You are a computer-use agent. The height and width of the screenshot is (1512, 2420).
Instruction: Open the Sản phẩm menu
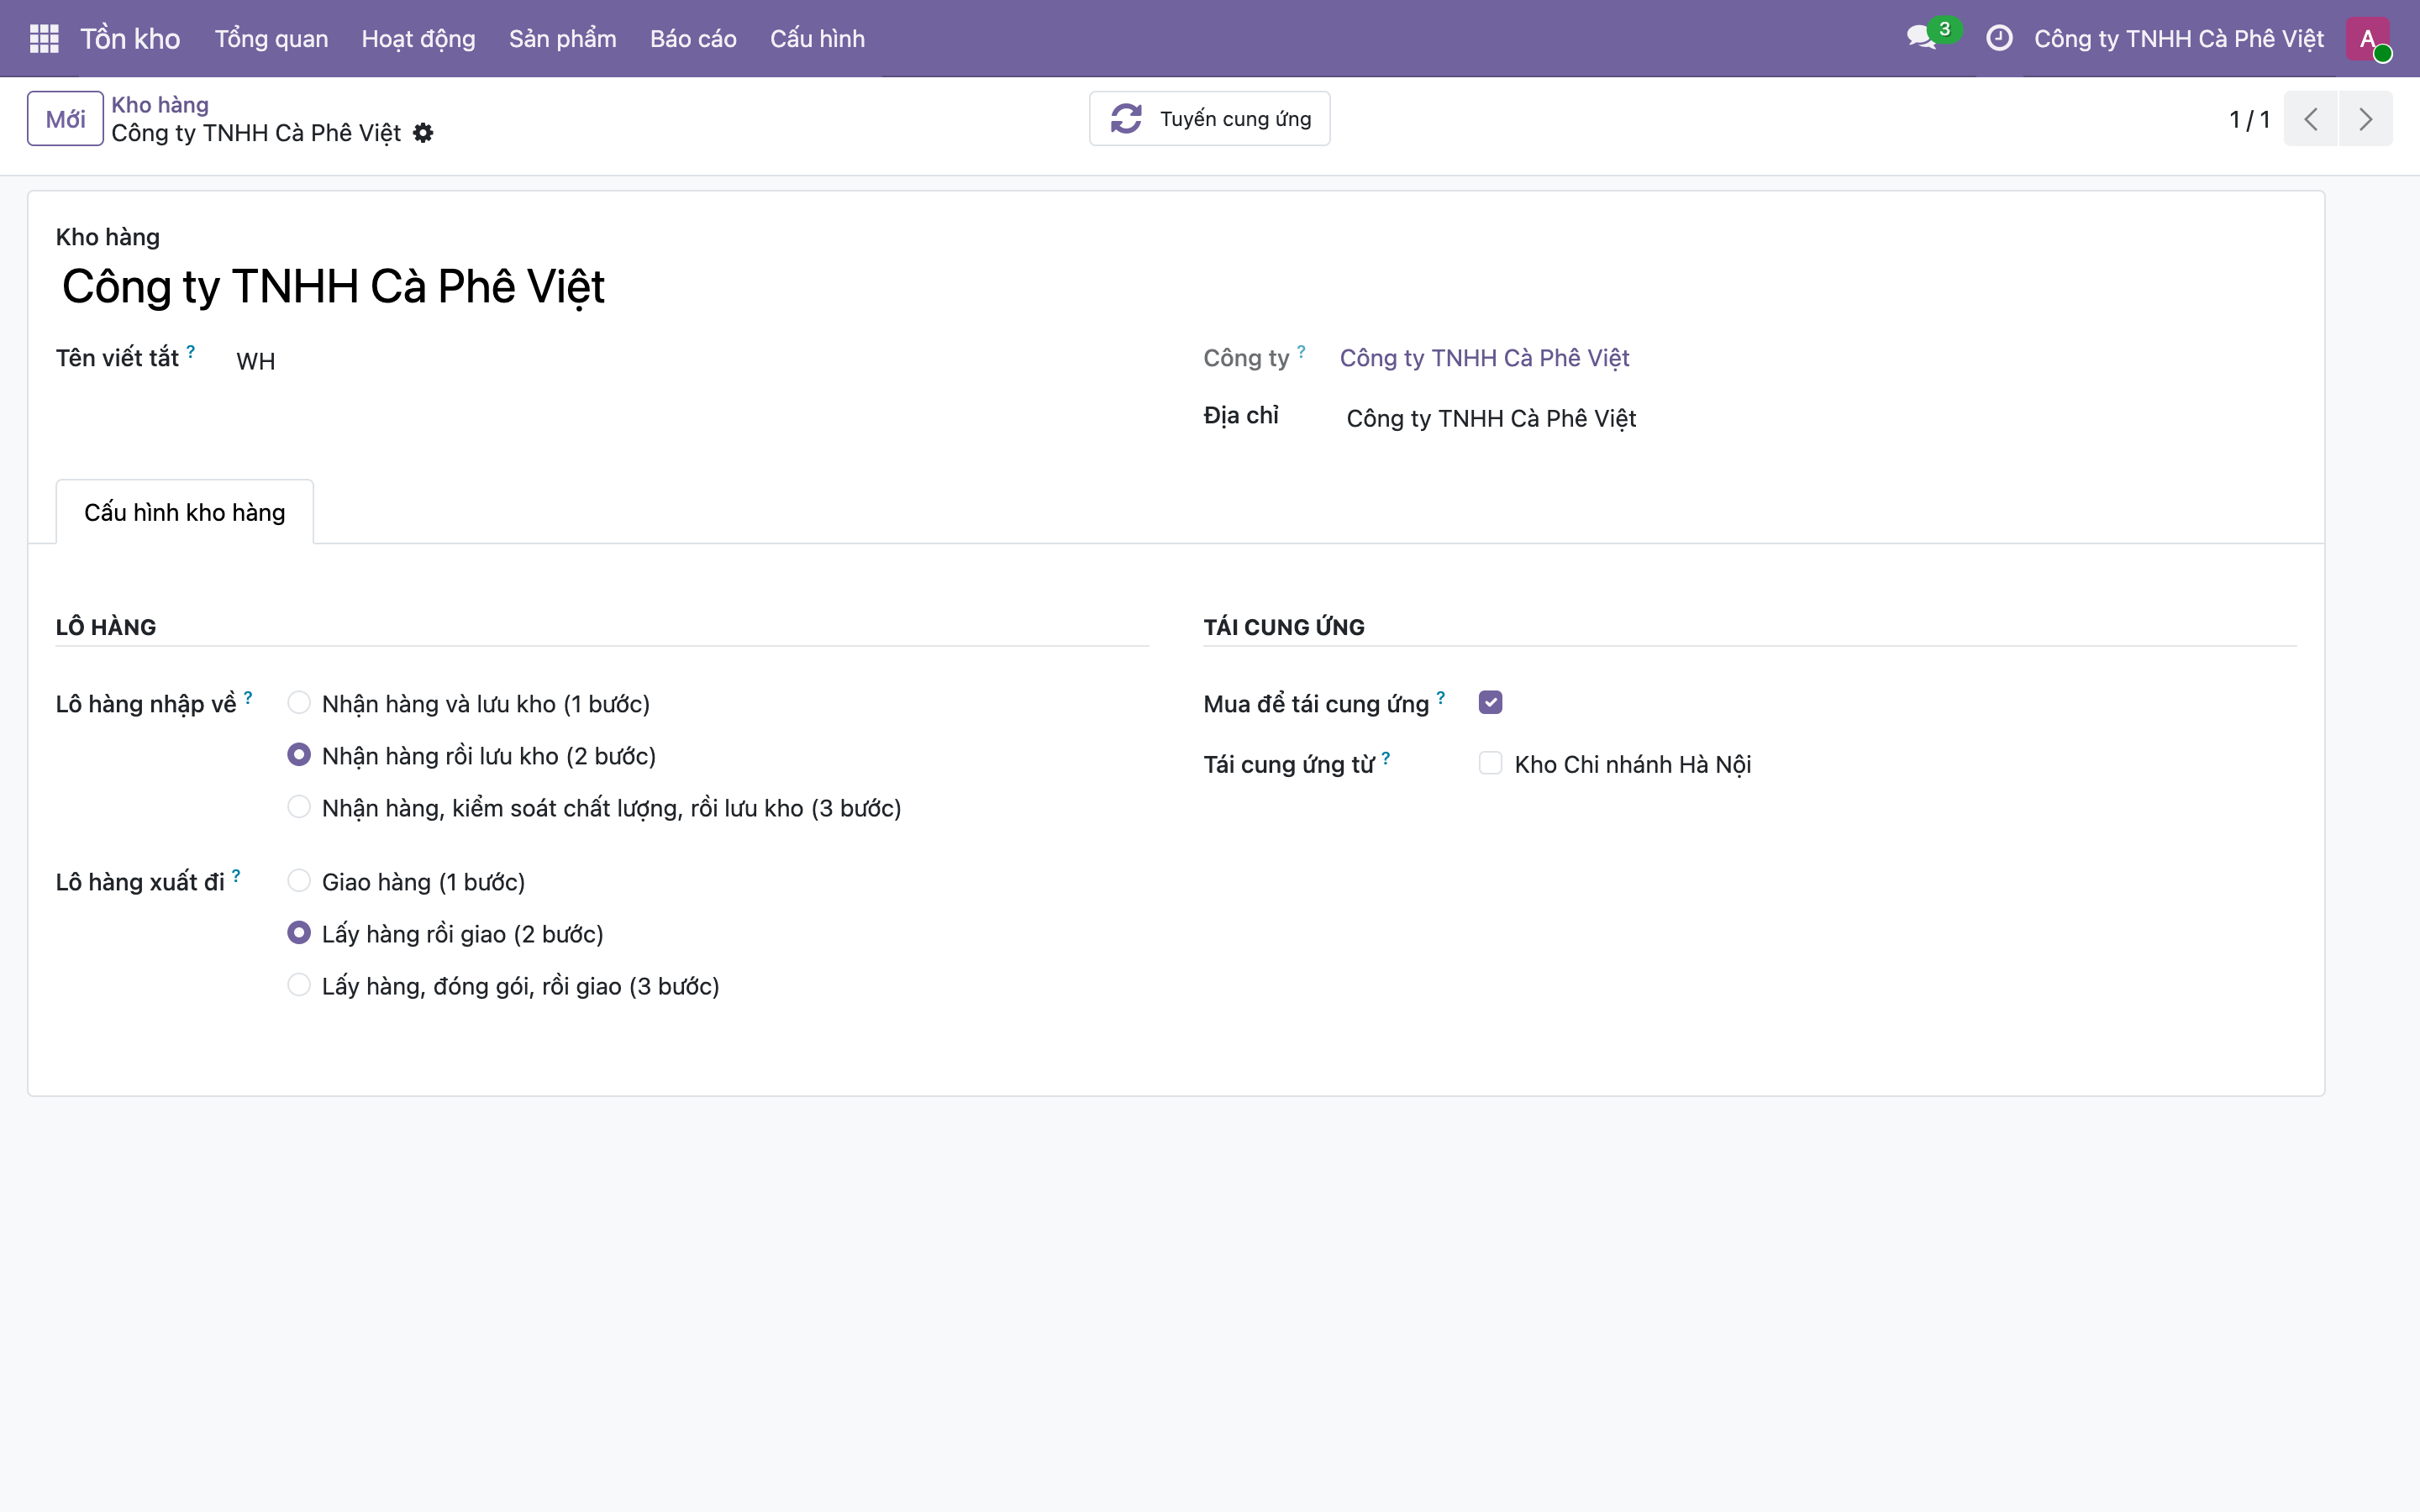tap(562, 39)
